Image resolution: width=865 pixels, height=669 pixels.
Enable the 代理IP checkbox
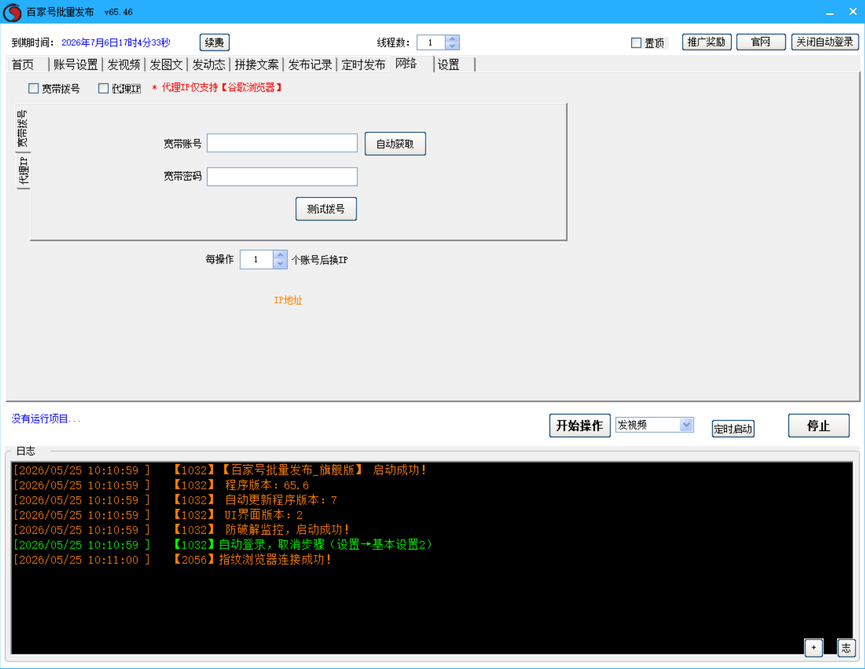coord(104,89)
